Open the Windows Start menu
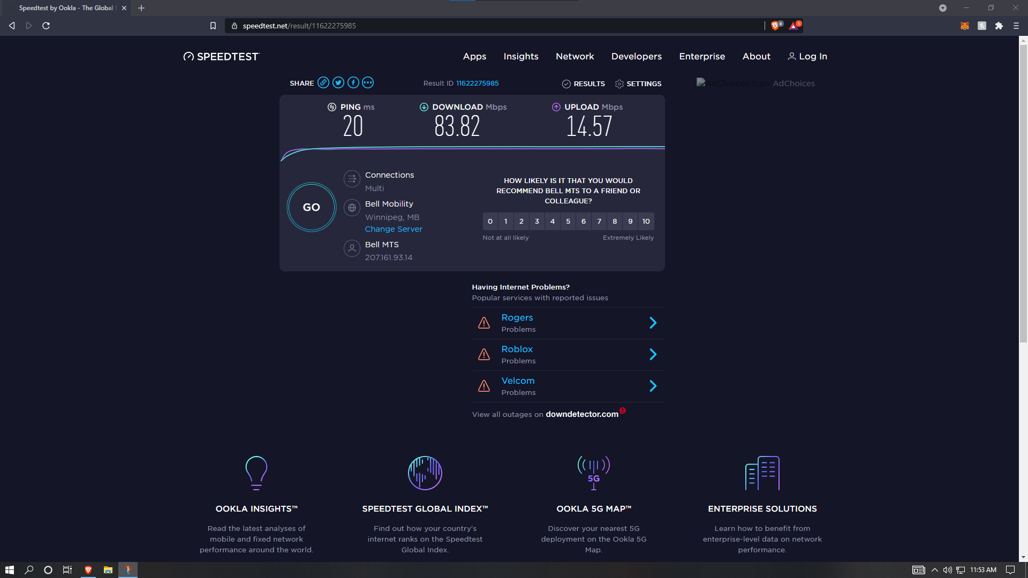1028x578 pixels. (x=9, y=570)
